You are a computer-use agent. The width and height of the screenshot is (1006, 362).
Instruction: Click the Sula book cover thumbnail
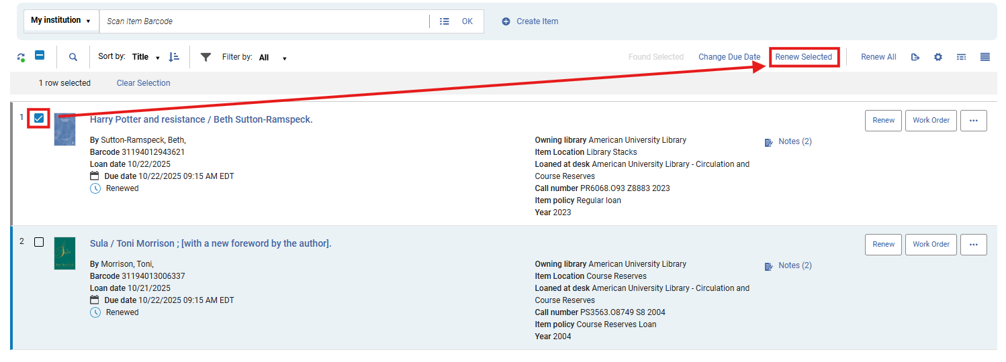64,253
